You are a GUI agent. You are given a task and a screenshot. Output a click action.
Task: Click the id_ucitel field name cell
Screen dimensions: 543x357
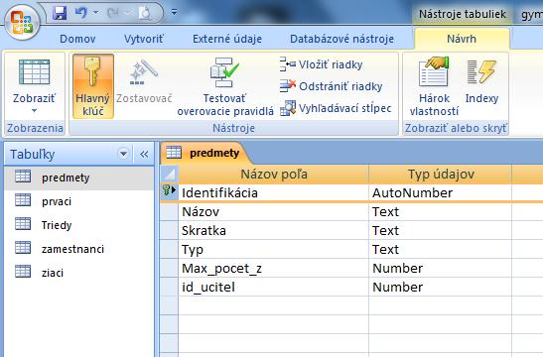pos(274,288)
